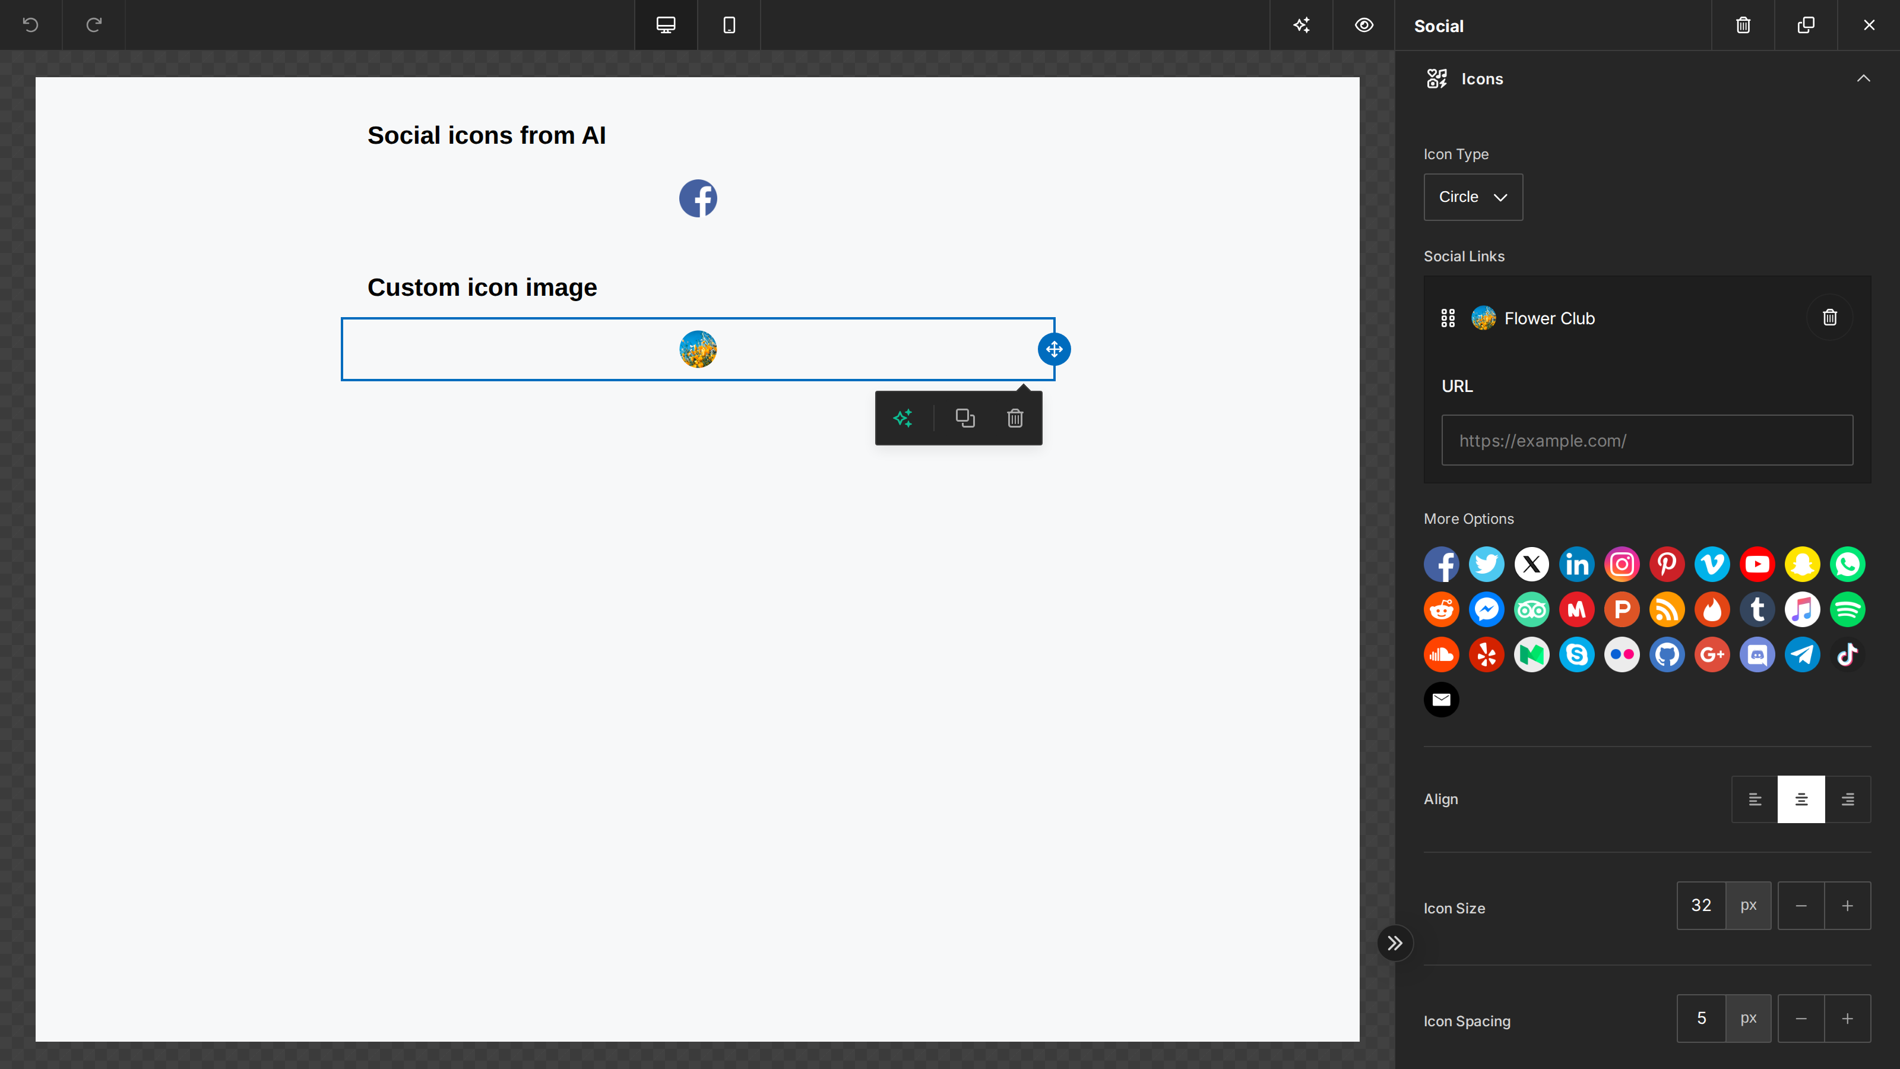Decrease Icon Size with minus button

coord(1801,905)
